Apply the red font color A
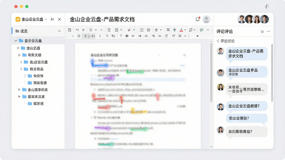Image resolution: width=285 pixels, height=160 pixels. (x=181, y=30)
